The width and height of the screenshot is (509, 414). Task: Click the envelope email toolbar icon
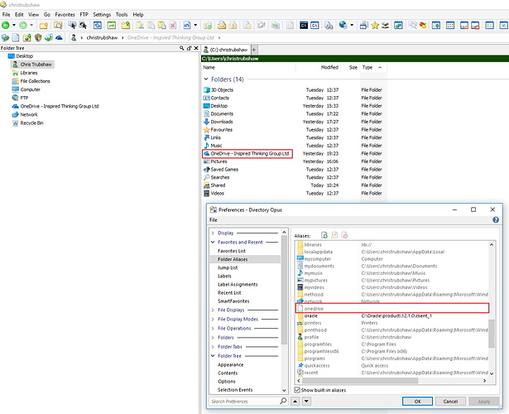[x=222, y=25]
